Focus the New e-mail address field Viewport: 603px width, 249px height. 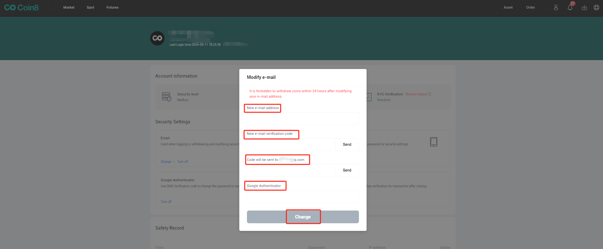pyautogui.click(x=303, y=119)
